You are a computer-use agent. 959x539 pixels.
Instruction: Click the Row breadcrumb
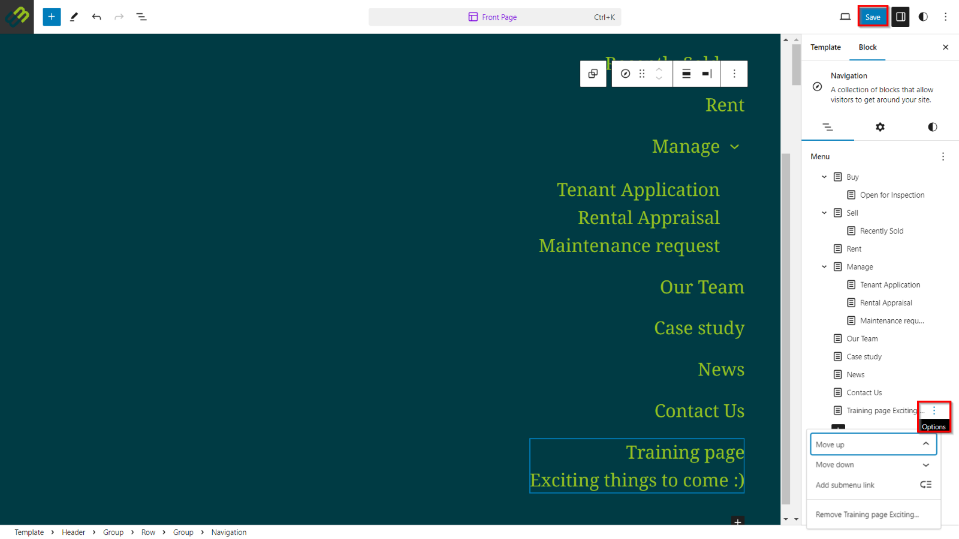(148, 532)
